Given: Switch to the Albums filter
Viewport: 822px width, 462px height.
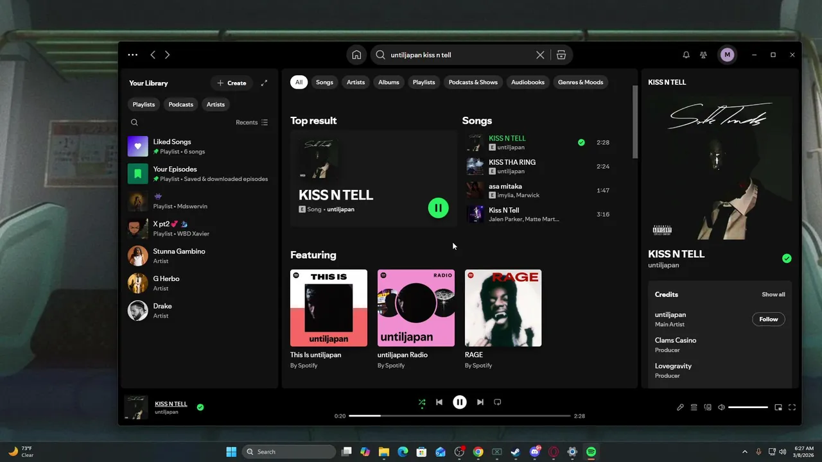Looking at the screenshot, I should click(x=389, y=82).
